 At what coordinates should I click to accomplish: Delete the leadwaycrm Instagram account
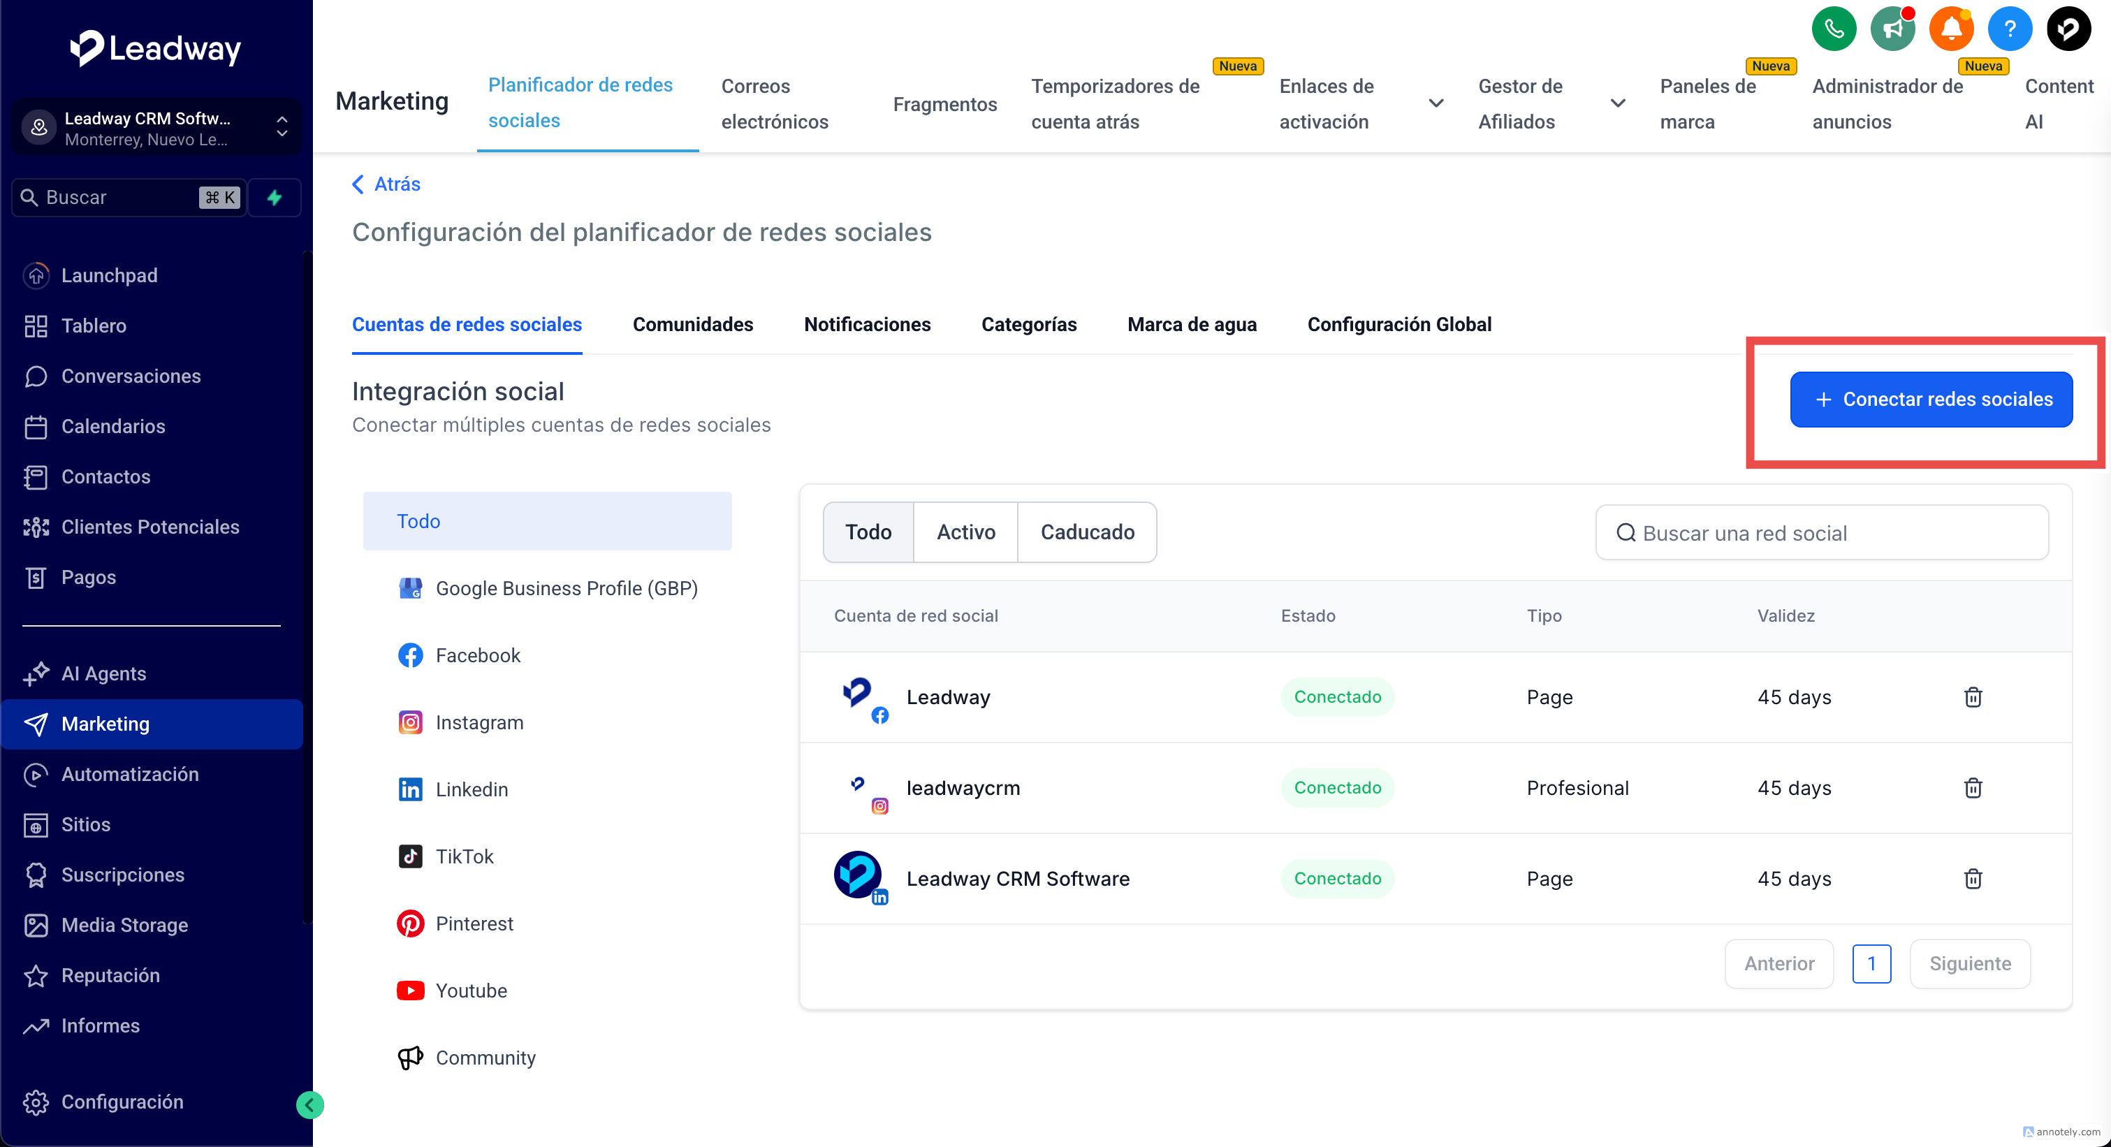pos(1973,788)
